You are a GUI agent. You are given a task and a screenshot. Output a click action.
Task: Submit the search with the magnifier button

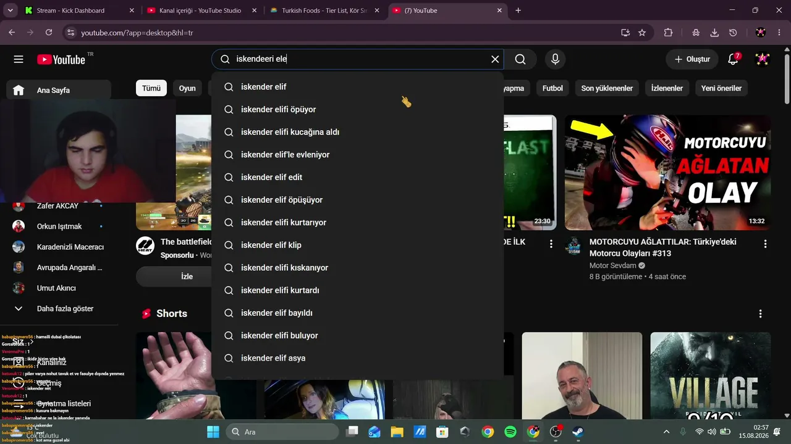(x=520, y=59)
